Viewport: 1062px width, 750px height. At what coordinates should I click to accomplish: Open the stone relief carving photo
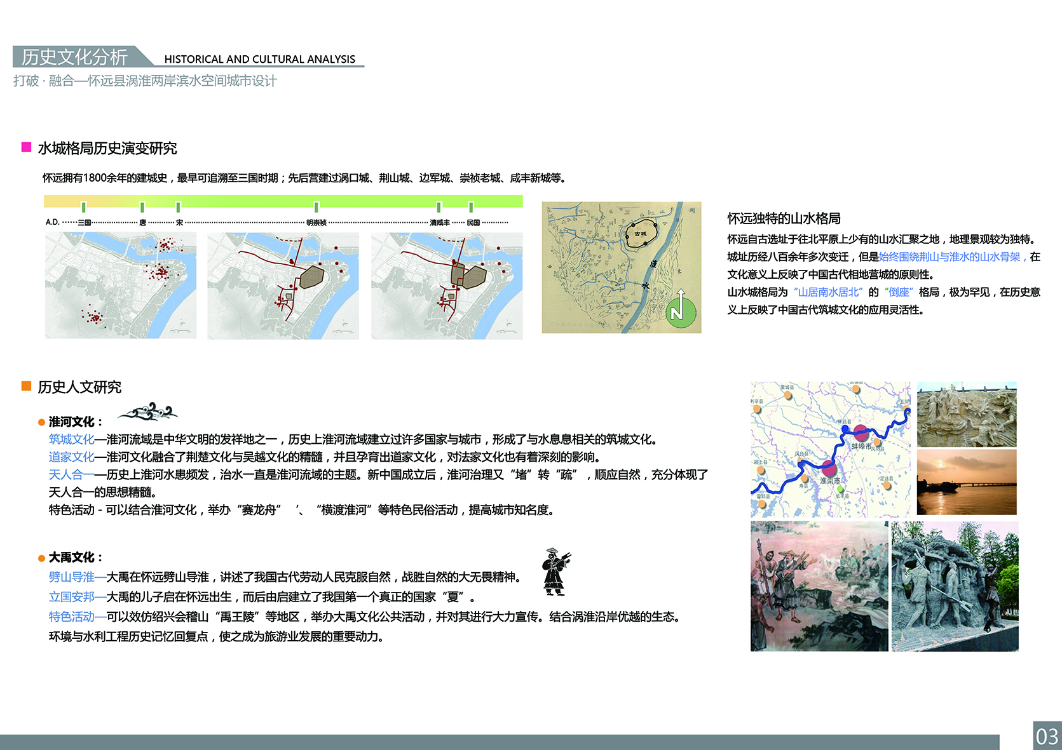[967, 414]
